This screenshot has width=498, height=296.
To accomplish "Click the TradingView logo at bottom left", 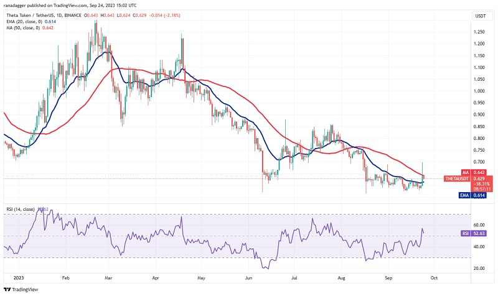I will (x=21, y=289).
